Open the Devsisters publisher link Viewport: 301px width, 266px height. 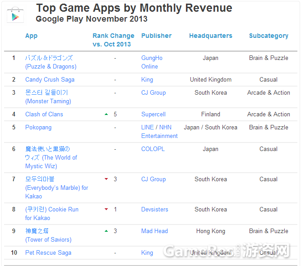[155, 209]
